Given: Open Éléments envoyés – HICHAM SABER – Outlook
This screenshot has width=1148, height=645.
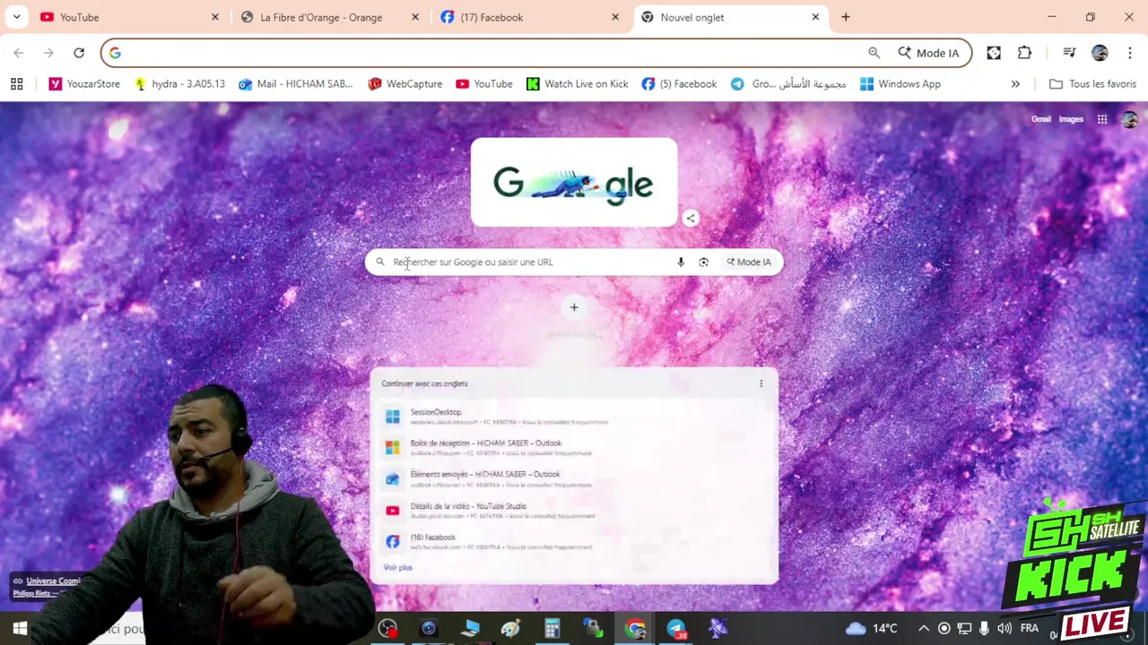Looking at the screenshot, I should tap(574, 478).
